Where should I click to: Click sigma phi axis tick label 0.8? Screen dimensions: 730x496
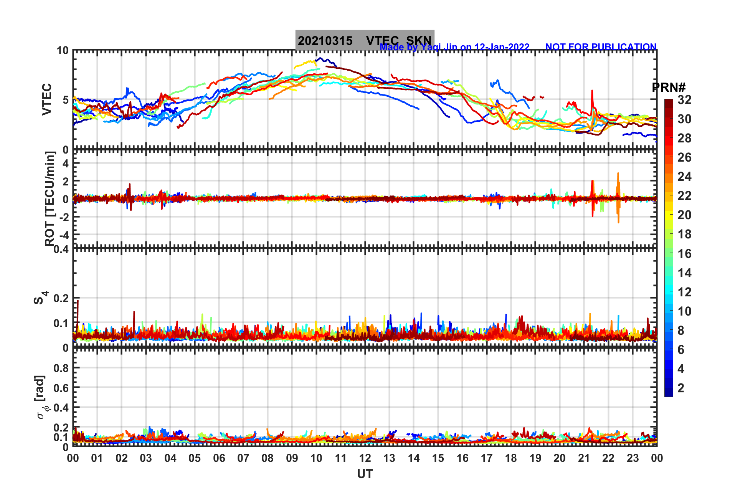coord(61,368)
